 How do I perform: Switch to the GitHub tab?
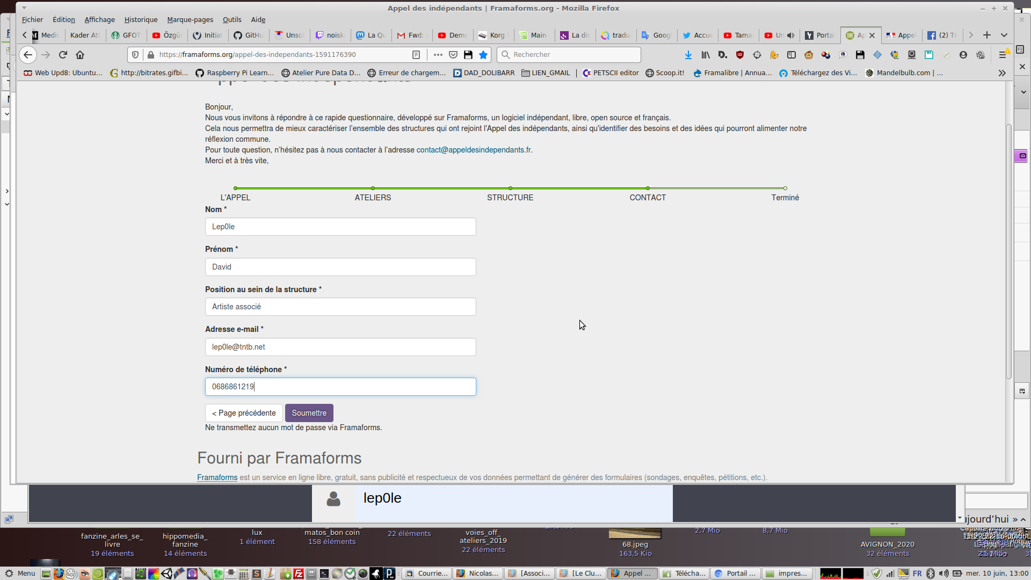click(248, 35)
